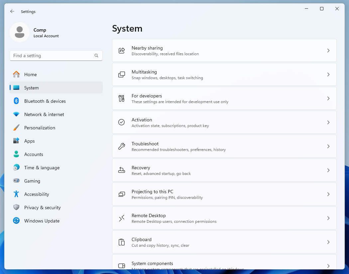The height and width of the screenshot is (274, 349).
Task: Click "Cut and copy history, sync, clear"
Action: pos(160,245)
